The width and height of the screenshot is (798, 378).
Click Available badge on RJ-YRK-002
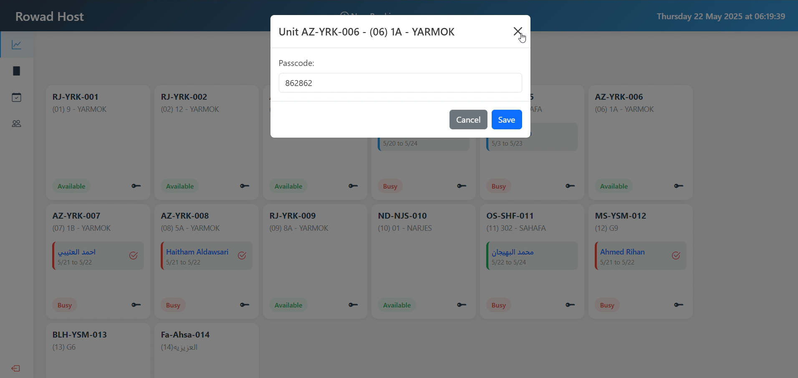180,186
